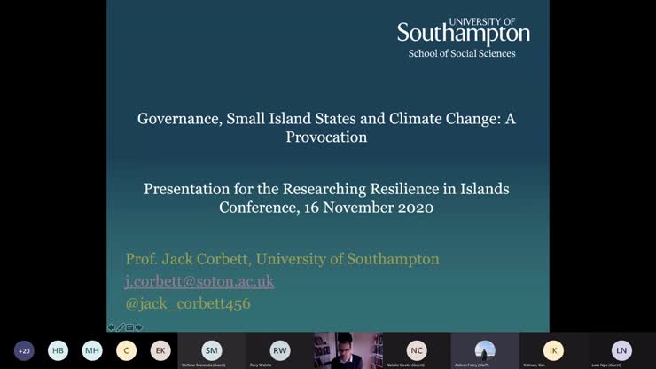Click the slide title about Governance
The width and height of the screenshot is (656, 369).
click(x=326, y=127)
